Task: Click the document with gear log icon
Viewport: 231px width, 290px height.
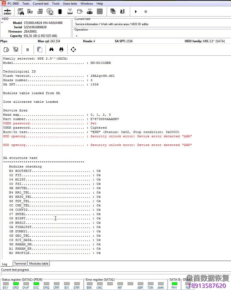Action: coord(6,49)
